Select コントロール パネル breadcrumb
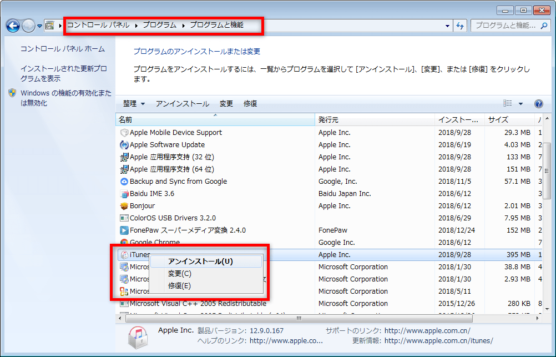The width and height of the screenshot is (556, 357). (x=98, y=25)
